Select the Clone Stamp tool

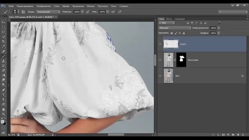point(4,61)
